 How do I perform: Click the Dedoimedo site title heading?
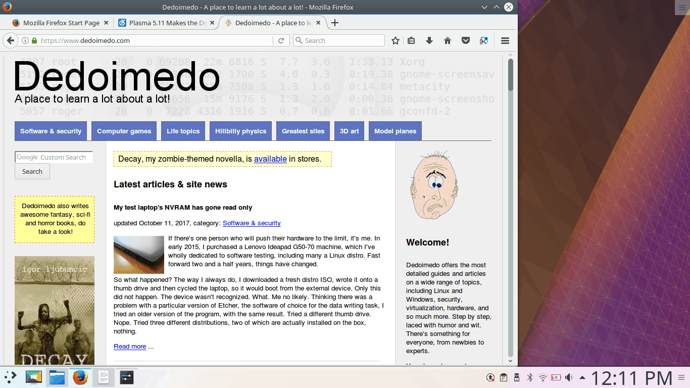click(x=117, y=76)
